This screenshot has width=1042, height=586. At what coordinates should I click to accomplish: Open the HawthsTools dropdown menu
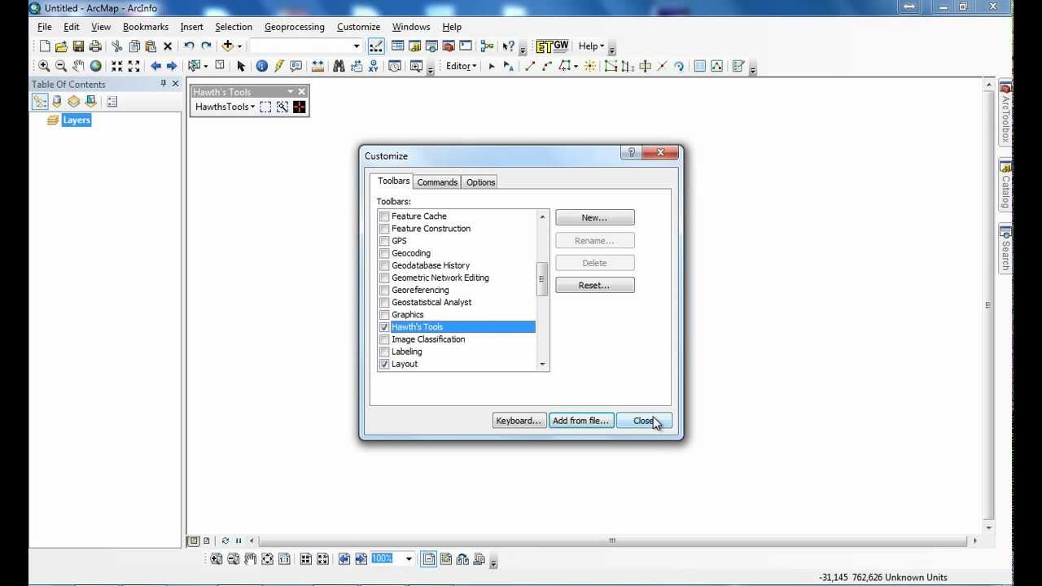pos(225,107)
